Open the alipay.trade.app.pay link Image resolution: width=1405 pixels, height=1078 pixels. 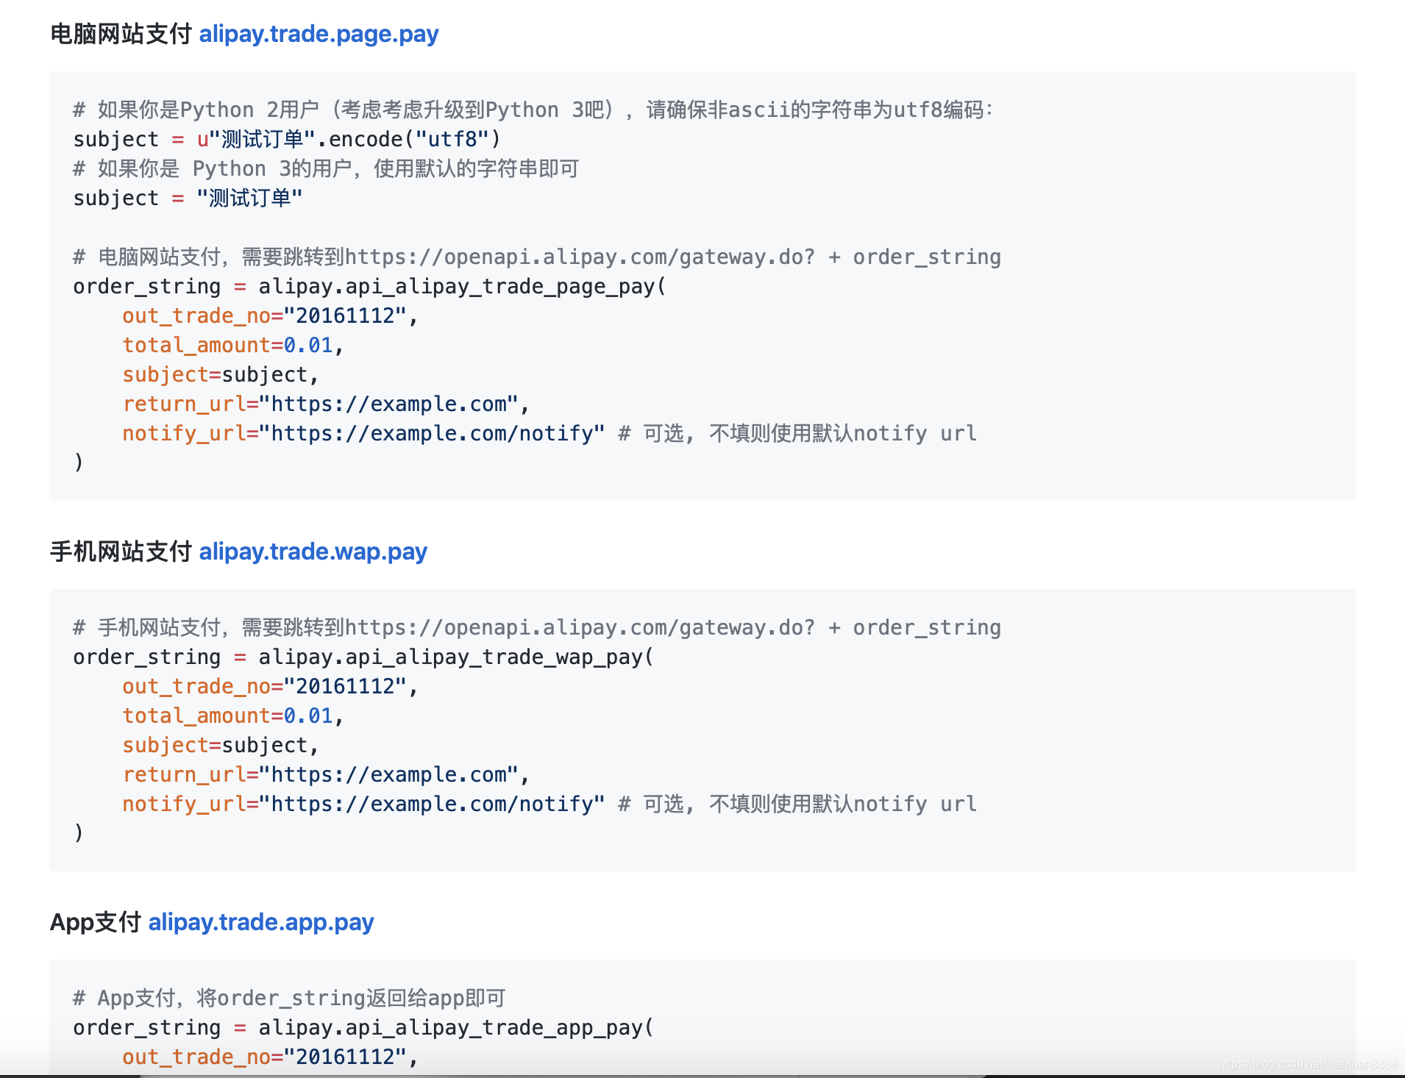(x=261, y=922)
